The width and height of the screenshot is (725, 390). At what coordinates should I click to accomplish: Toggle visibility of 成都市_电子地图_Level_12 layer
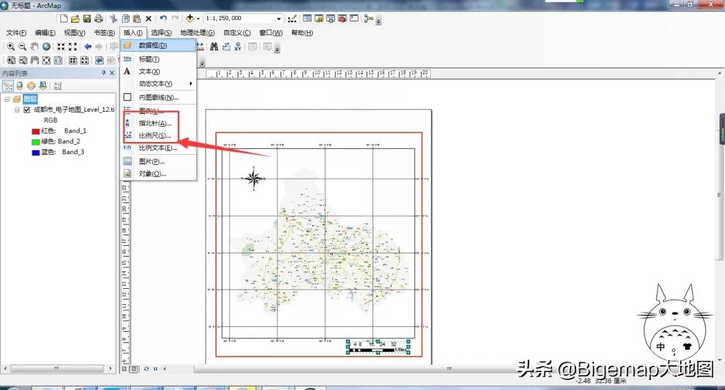pyautogui.click(x=27, y=109)
